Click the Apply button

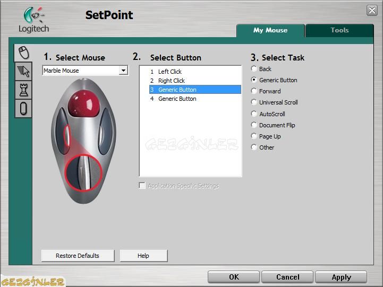[x=341, y=277]
